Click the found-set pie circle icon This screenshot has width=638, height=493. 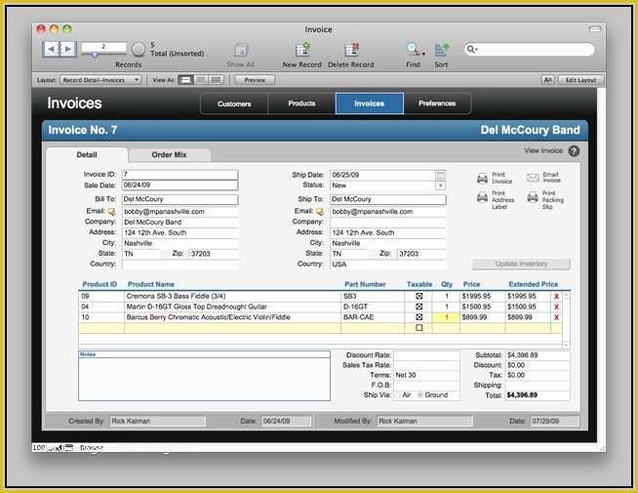coord(139,49)
